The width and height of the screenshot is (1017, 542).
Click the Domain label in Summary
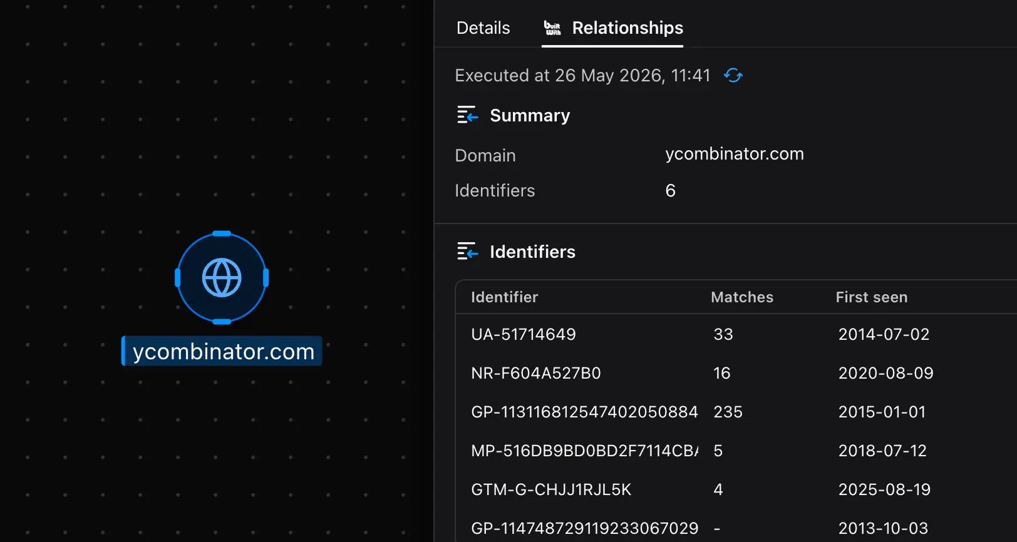pos(485,155)
